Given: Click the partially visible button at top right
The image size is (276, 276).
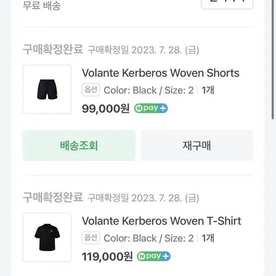Looking at the screenshot, I should click(x=227, y=4).
